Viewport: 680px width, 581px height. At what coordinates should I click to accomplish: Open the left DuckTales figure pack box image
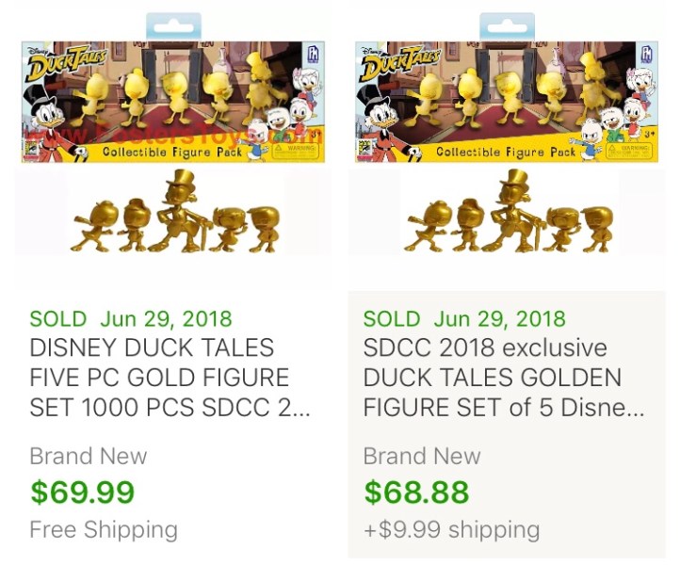pos(173,102)
